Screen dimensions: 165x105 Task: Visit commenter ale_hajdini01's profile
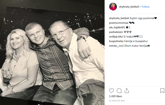(x=117, y=27)
